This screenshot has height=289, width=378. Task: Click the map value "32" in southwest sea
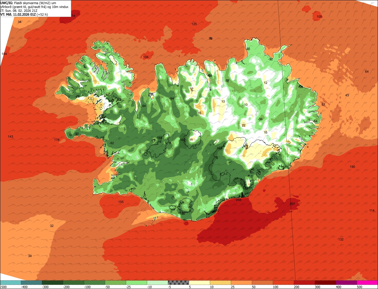point(52,226)
